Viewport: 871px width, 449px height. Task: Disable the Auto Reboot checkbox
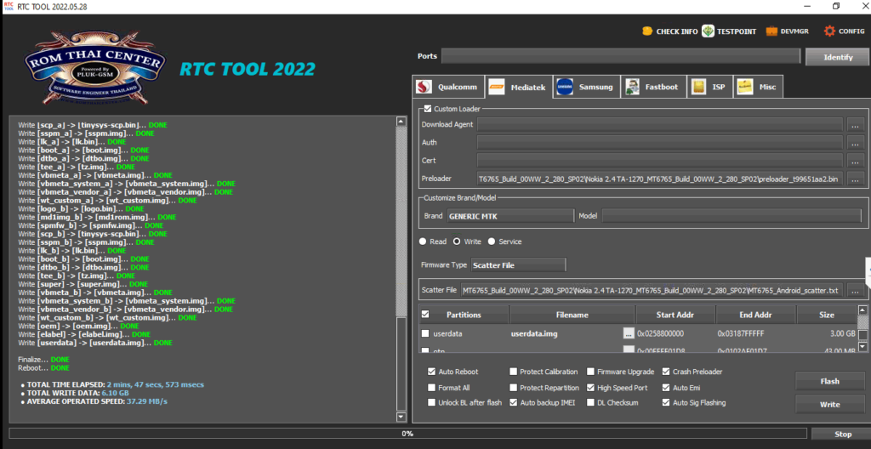pos(433,372)
